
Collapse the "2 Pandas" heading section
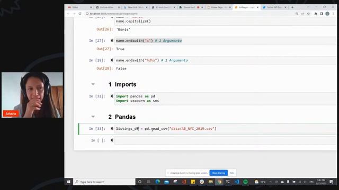[x=93, y=117]
